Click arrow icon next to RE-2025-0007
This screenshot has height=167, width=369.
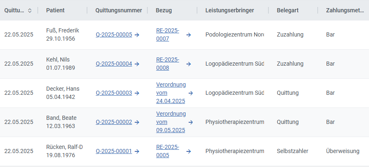[188, 35]
